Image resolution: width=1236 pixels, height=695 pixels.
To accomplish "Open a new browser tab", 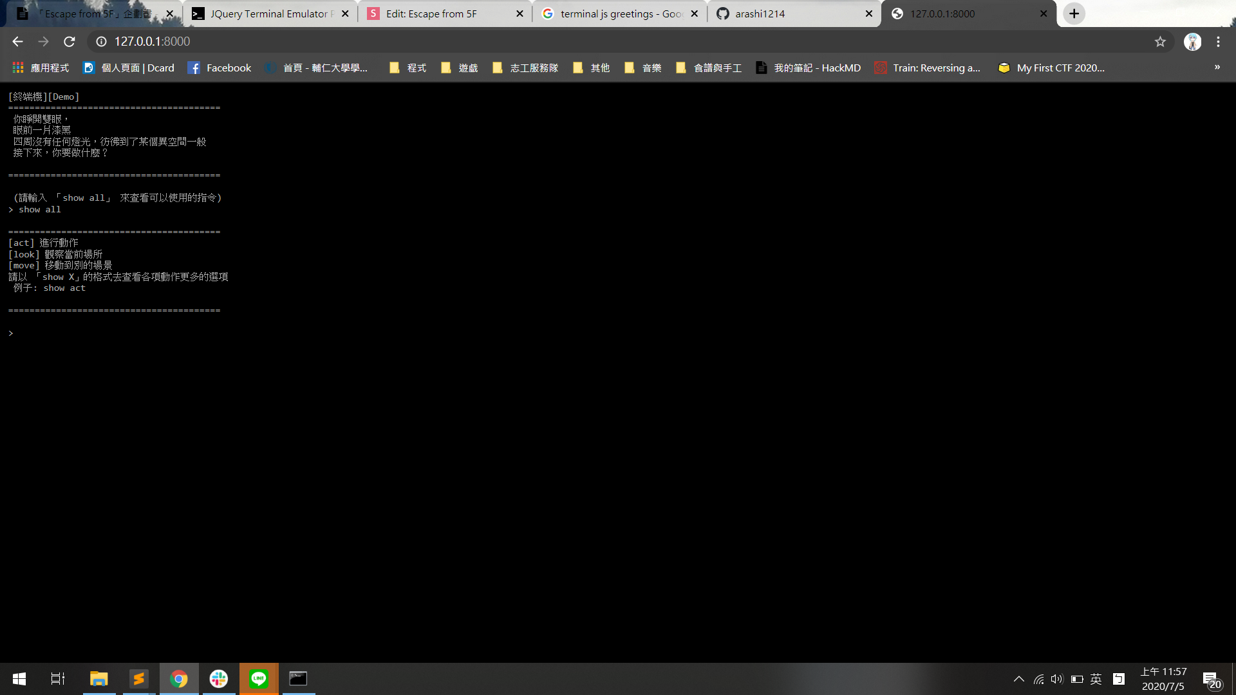I will [1074, 14].
